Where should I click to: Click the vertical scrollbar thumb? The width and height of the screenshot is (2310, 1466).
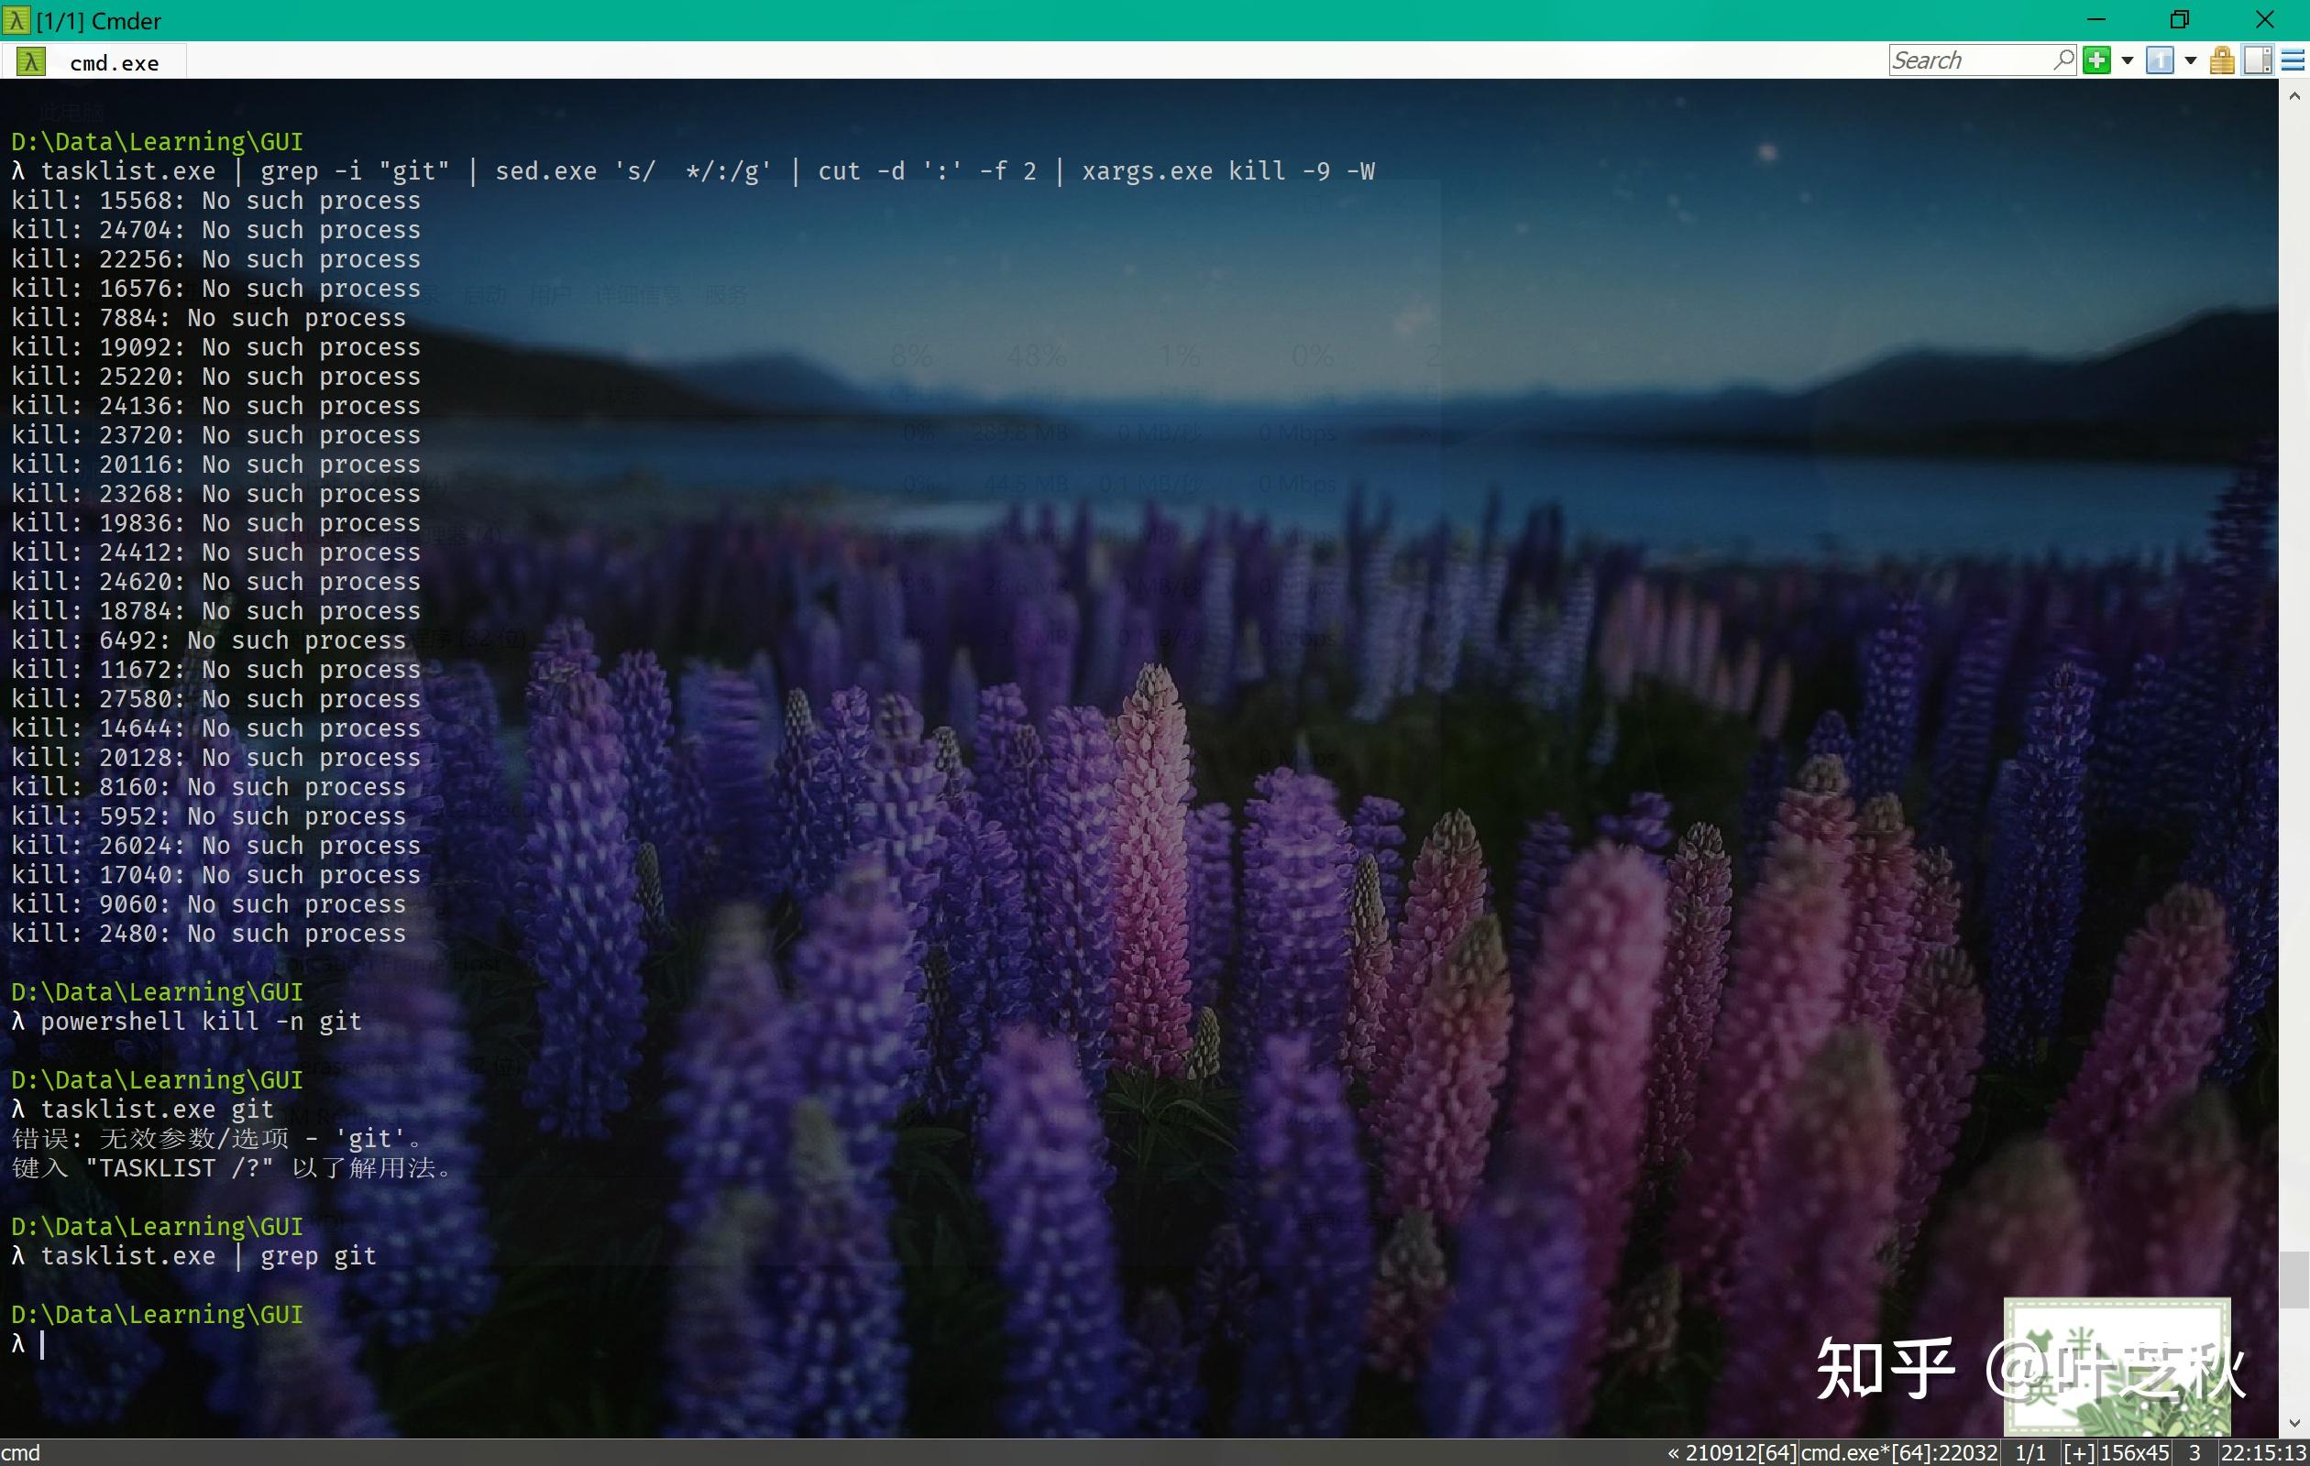tap(2293, 1279)
